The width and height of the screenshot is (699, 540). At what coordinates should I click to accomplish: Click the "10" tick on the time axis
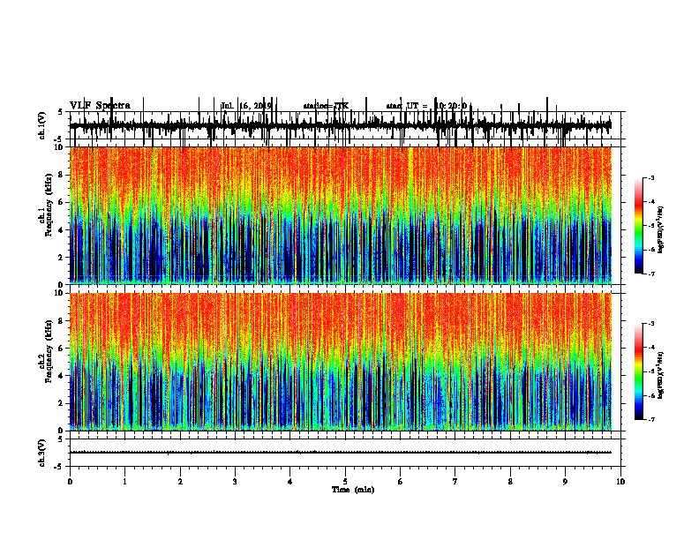click(x=620, y=482)
